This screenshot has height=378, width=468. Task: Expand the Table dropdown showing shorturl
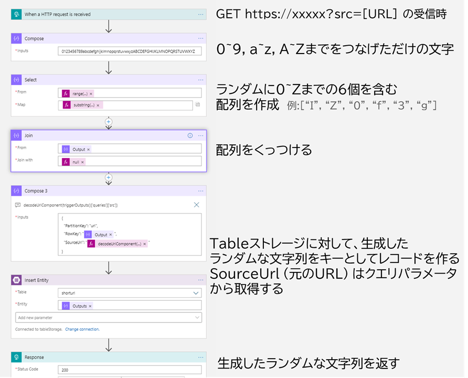[196, 293]
